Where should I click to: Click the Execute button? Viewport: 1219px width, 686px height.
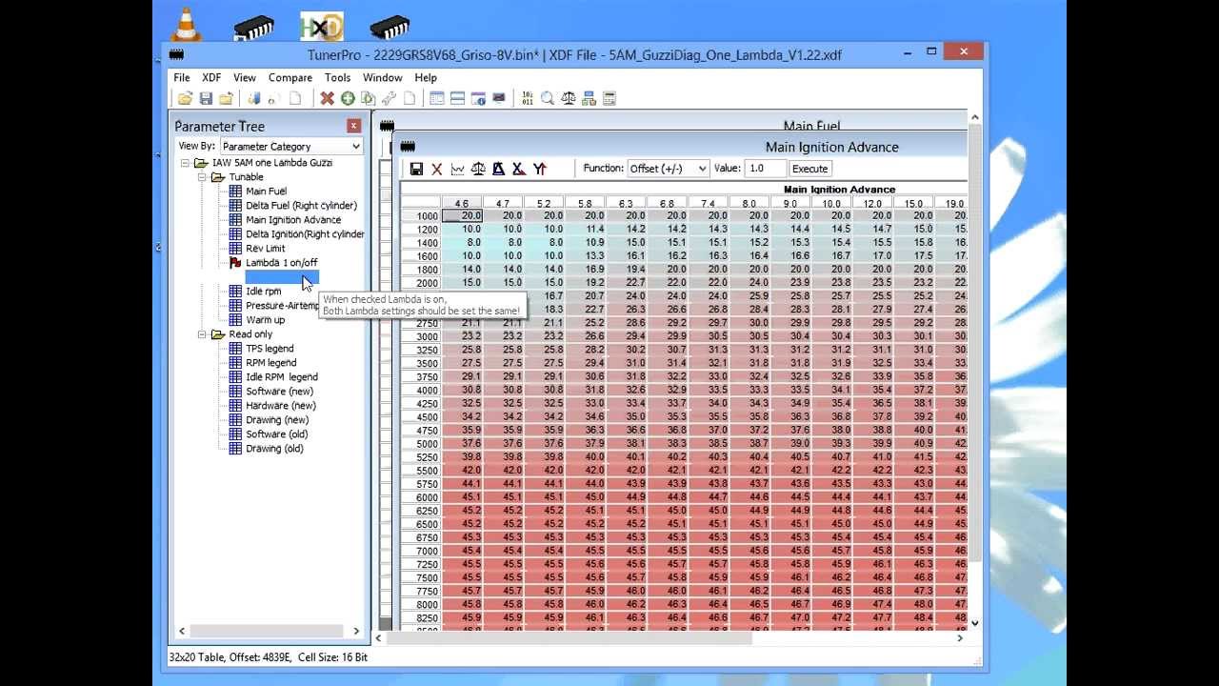click(810, 169)
